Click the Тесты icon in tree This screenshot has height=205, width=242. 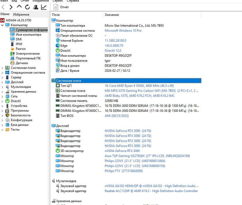coord(7,129)
